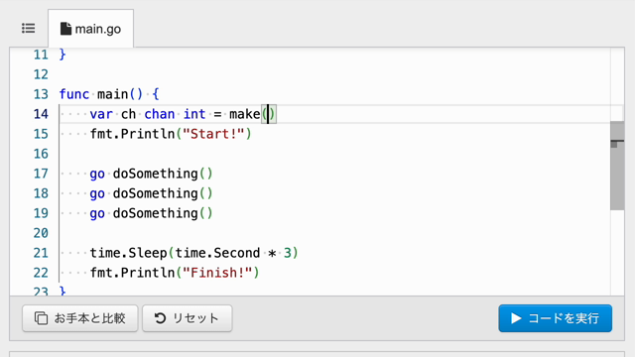Click line number 17 in the gutter
635x357 pixels.
tap(41, 174)
